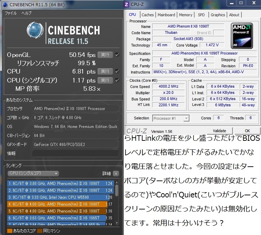Click the Multiplier value x 20.0

click(x=168, y=92)
